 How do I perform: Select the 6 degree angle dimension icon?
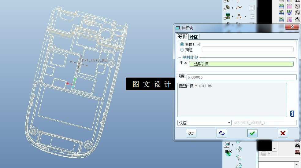pyautogui.click(x=281, y=13)
